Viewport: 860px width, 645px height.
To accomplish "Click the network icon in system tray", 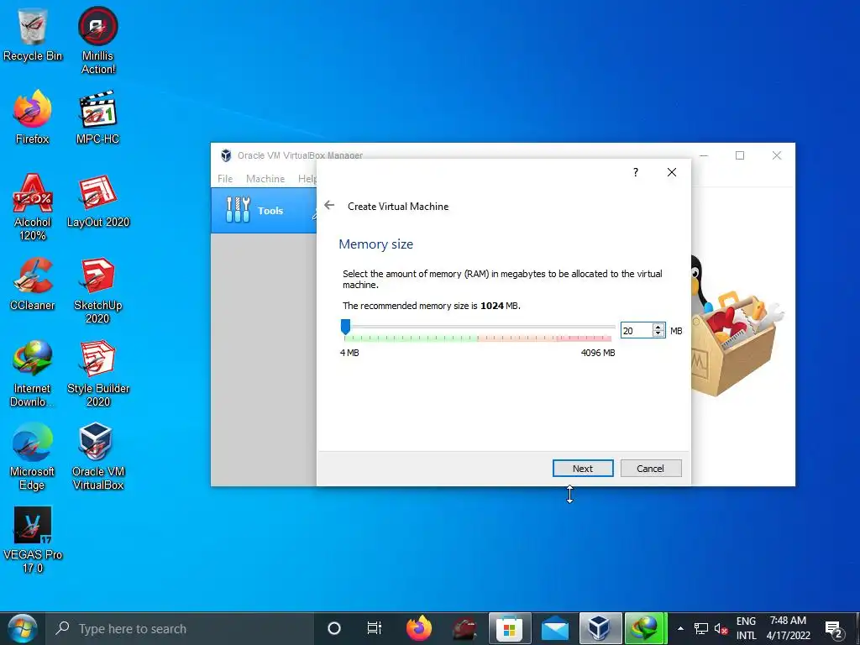I will tap(701, 628).
